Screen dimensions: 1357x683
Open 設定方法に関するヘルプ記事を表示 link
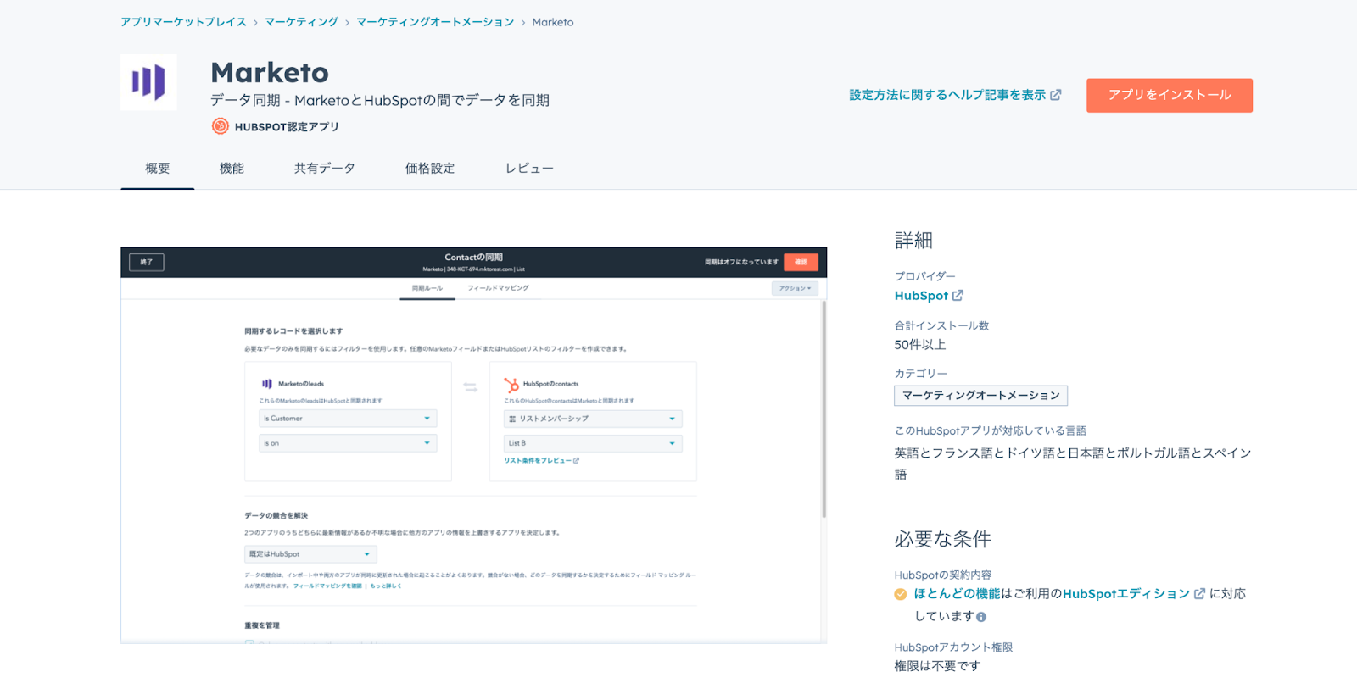[947, 95]
